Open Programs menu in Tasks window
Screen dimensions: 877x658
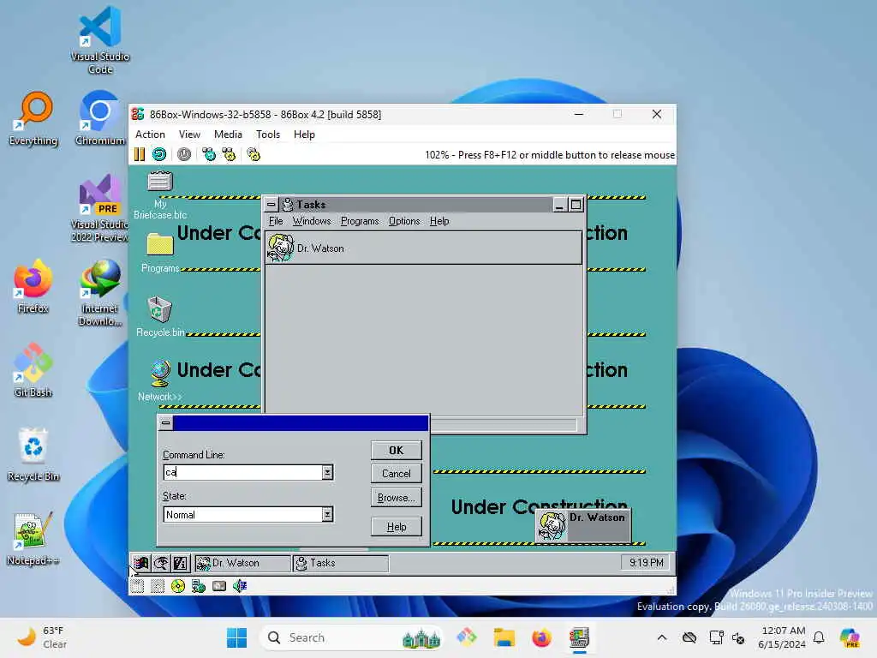pos(360,221)
